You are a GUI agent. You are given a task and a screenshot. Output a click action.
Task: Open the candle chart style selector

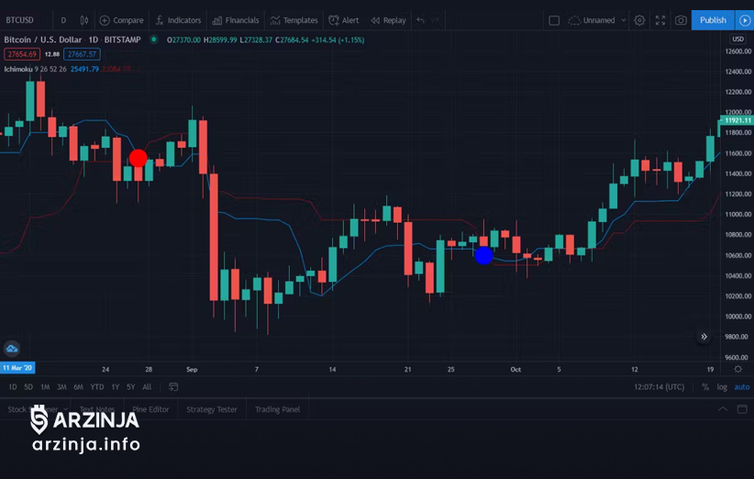pos(84,20)
